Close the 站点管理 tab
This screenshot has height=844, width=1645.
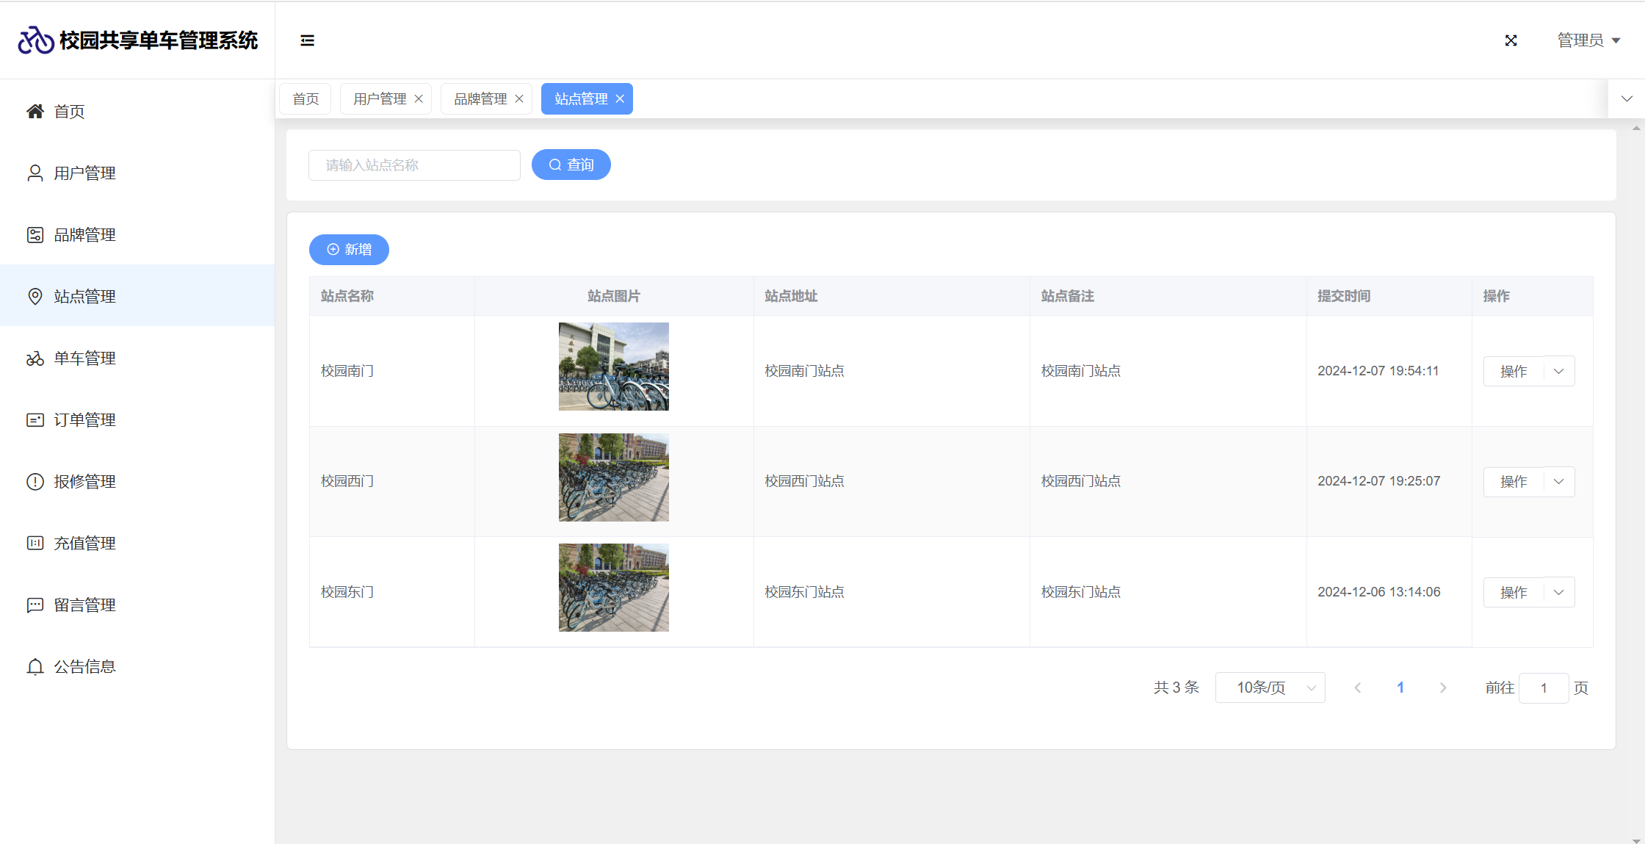click(620, 99)
